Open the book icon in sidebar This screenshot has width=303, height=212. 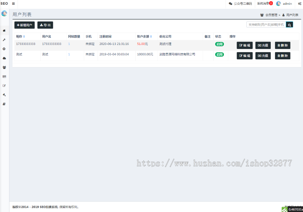coord(4,104)
